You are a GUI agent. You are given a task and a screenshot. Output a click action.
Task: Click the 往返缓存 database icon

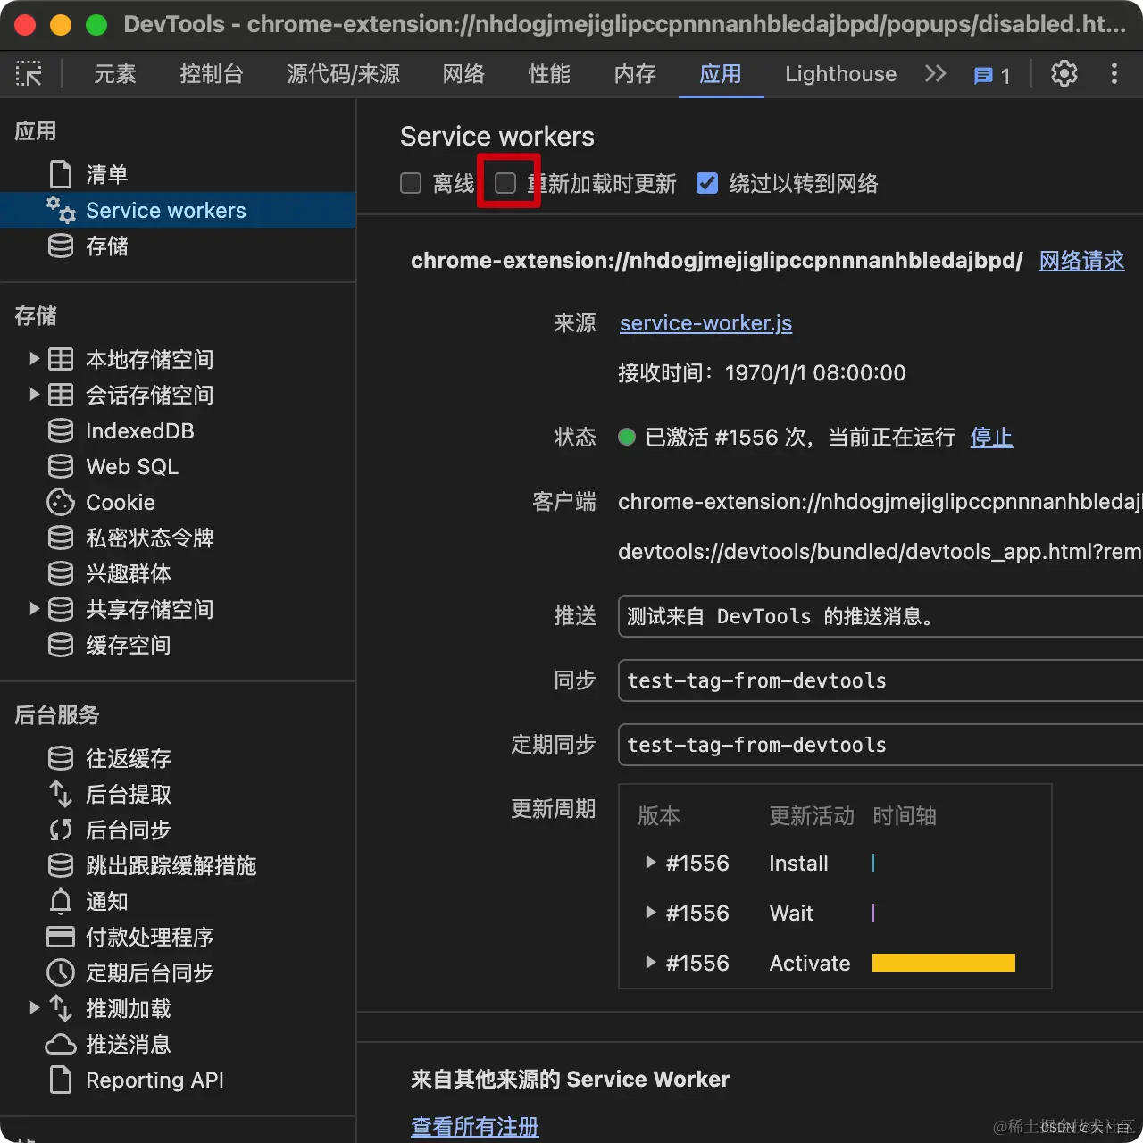click(61, 758)
